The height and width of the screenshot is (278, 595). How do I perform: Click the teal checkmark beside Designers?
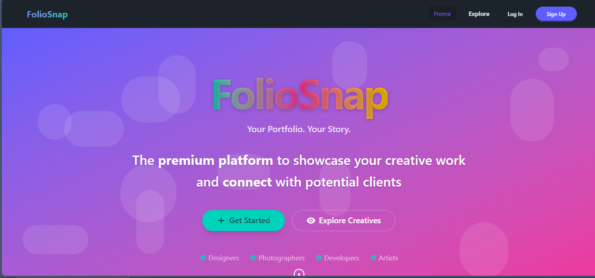tap(203, 258)
